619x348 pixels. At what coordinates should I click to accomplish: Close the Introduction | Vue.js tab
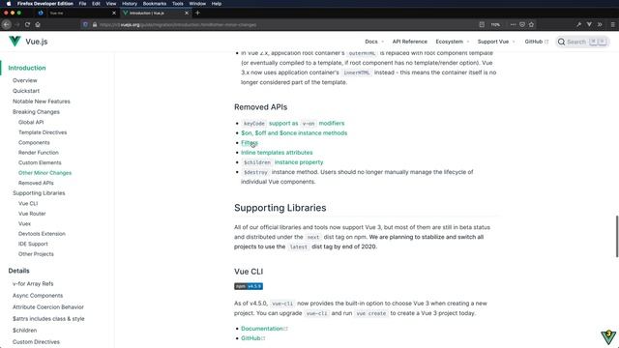click(x=187, y=13)
